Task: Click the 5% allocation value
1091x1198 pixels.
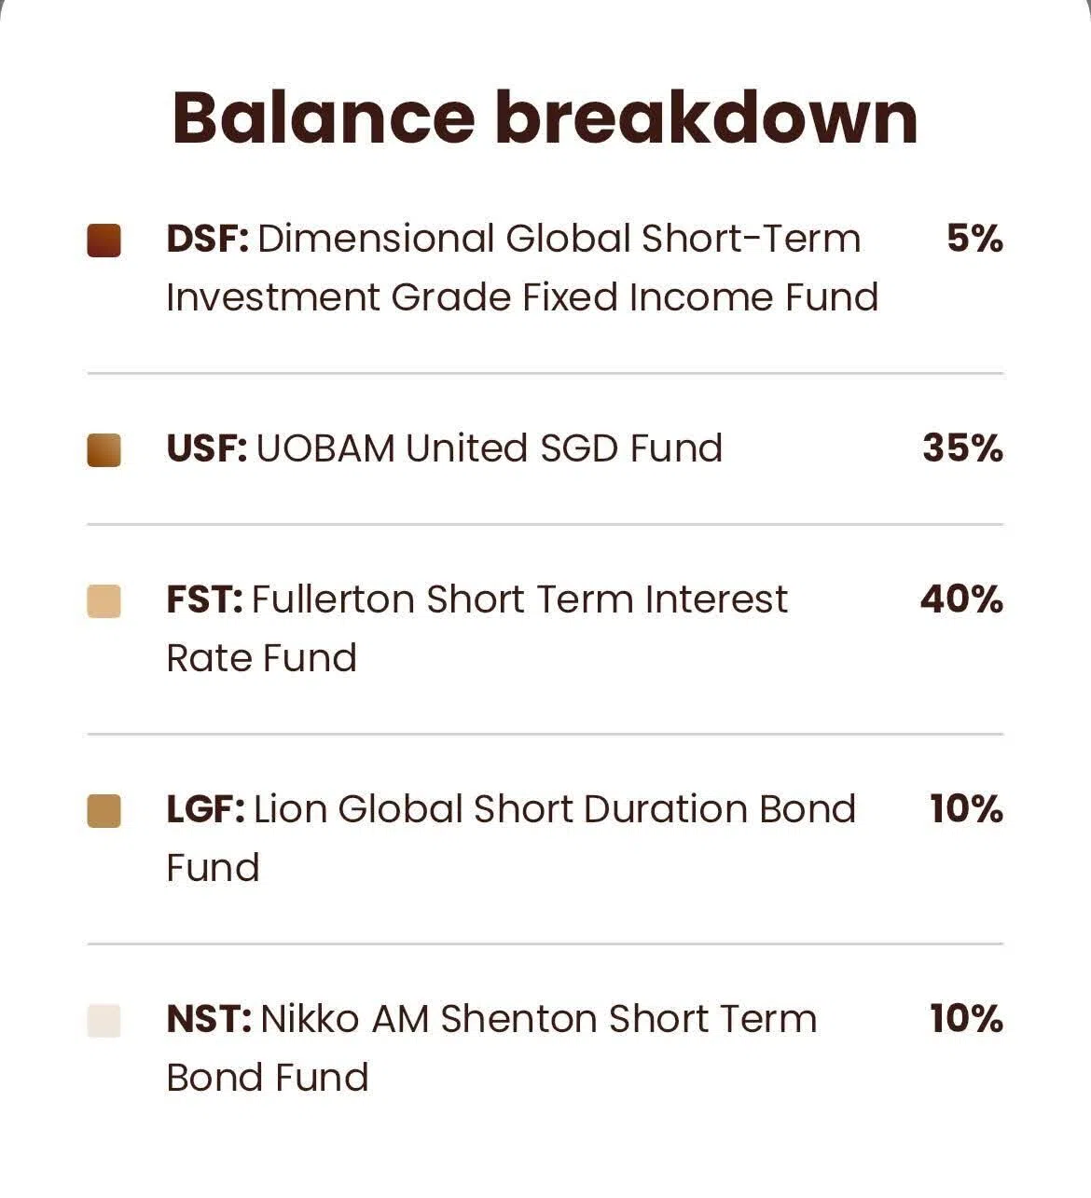Action: [974, 240]
